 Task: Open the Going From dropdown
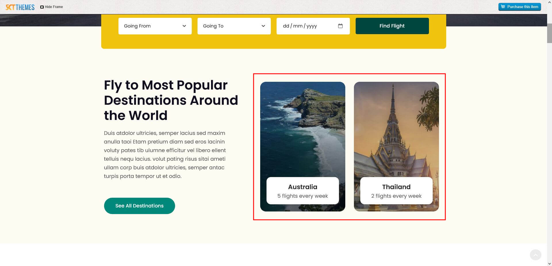point(155,26)
